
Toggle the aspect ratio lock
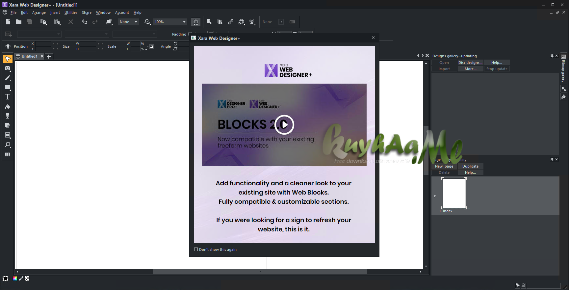click(152, 46)
